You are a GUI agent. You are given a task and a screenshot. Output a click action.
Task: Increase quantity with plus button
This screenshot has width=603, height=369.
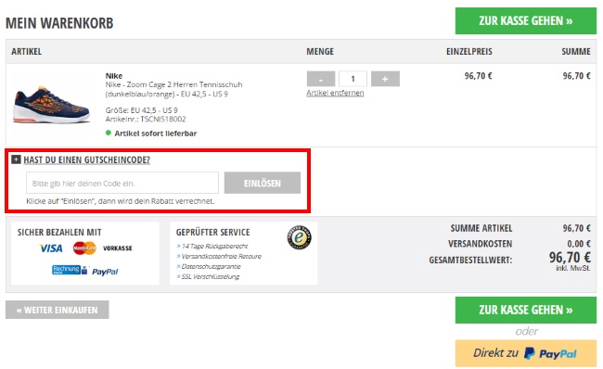point(385,79)
